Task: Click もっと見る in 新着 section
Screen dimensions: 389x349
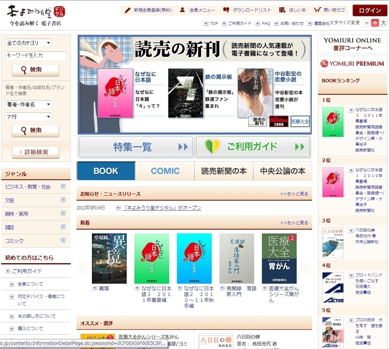Action: (x=294, y=223)
